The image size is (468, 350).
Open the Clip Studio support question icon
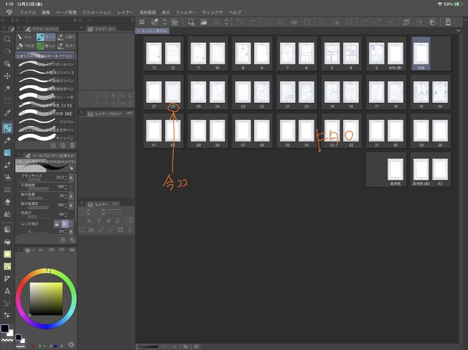[x=406, y=22]
